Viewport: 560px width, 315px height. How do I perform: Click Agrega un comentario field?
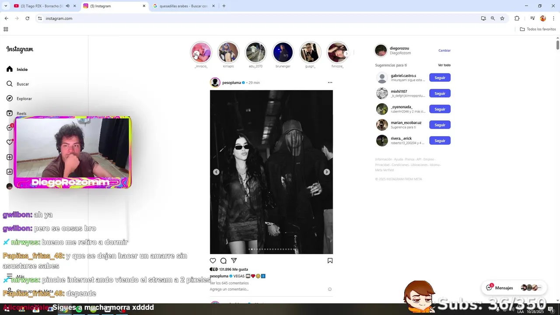229,289
